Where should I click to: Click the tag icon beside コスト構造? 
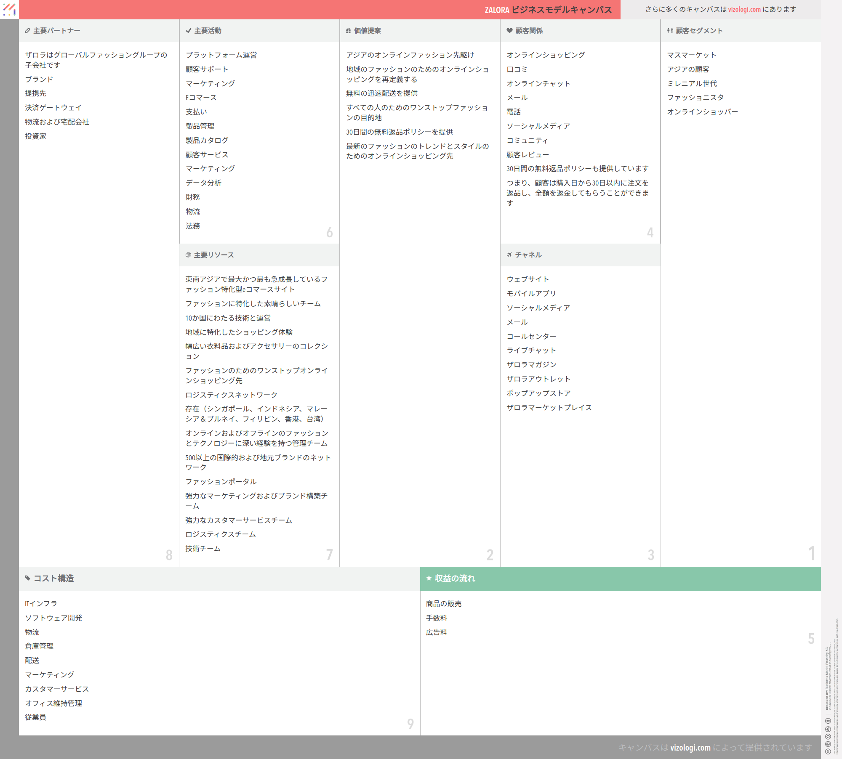click(x=28, y=578)
